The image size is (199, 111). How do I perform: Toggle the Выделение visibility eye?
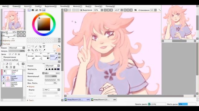click(x=81, y=10)
